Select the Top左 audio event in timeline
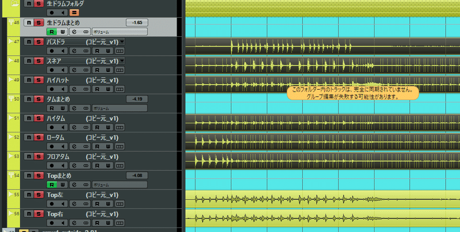Viewport: 460px width, 232px height. click(x=323, y=199)
